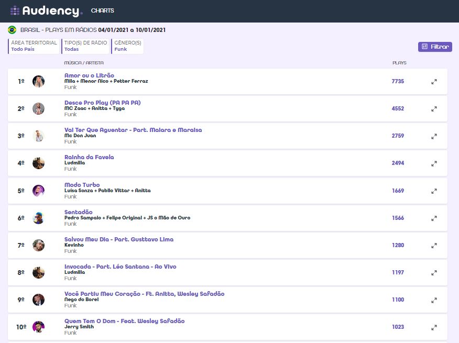459x343 pixels.
Task: Click the Sentadão artist photo
Action: [38, 218]
